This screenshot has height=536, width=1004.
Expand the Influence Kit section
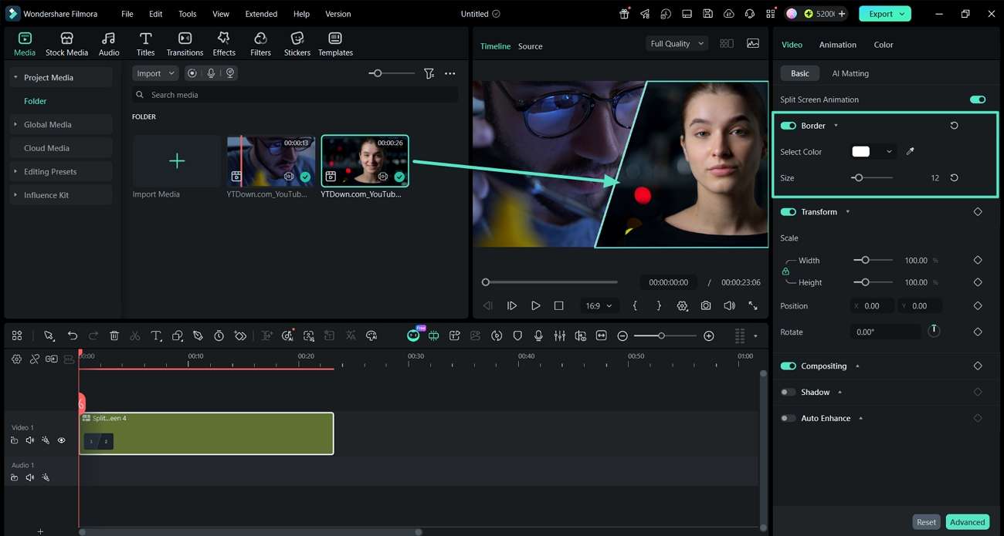(x=15, y=195)
